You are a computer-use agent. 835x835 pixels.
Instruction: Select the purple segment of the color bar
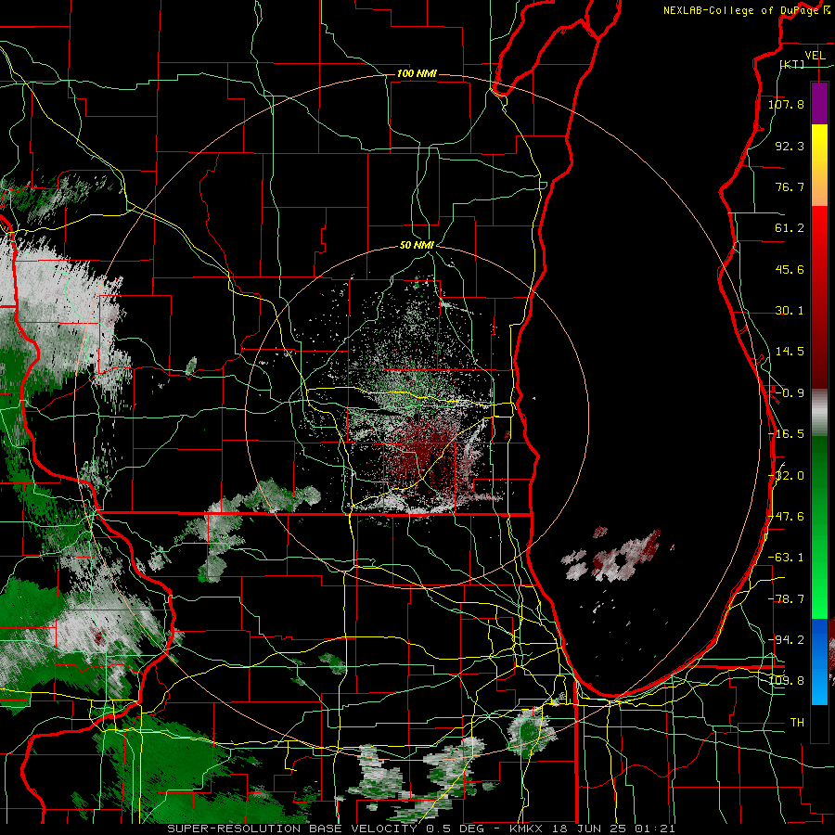coord(819,103)
